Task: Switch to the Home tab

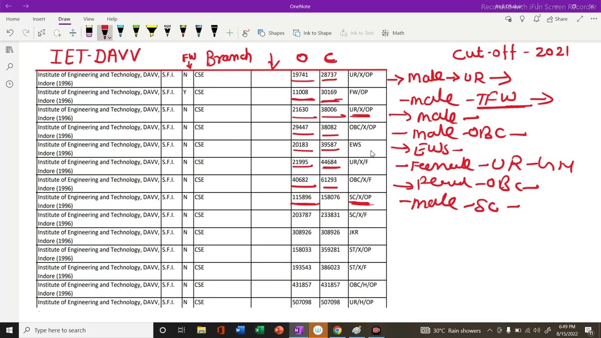Action: pyautogui.click(x=13, y=19)
